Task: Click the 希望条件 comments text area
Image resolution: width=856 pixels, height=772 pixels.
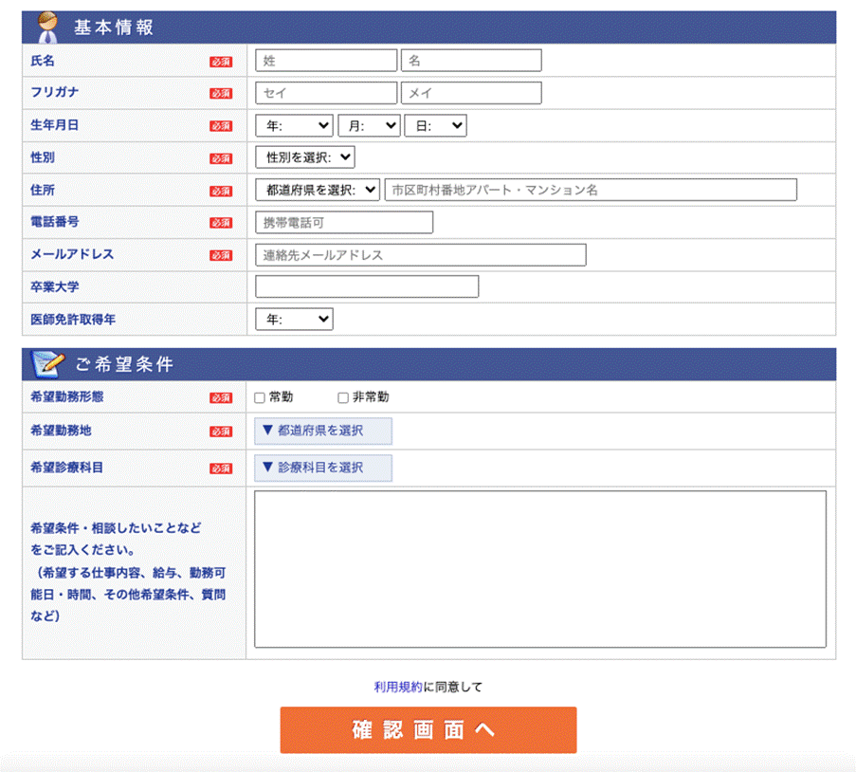Action: [540, 569]
